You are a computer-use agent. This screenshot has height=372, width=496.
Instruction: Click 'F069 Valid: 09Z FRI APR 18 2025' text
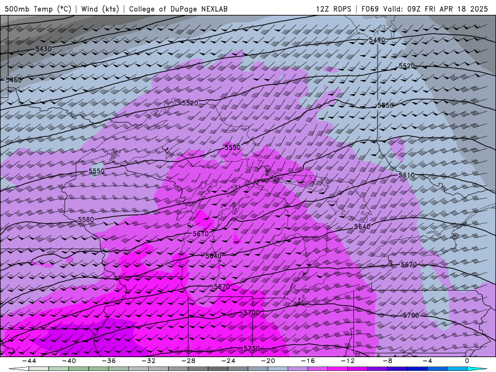pyautogui.click(x=425, y=9)
